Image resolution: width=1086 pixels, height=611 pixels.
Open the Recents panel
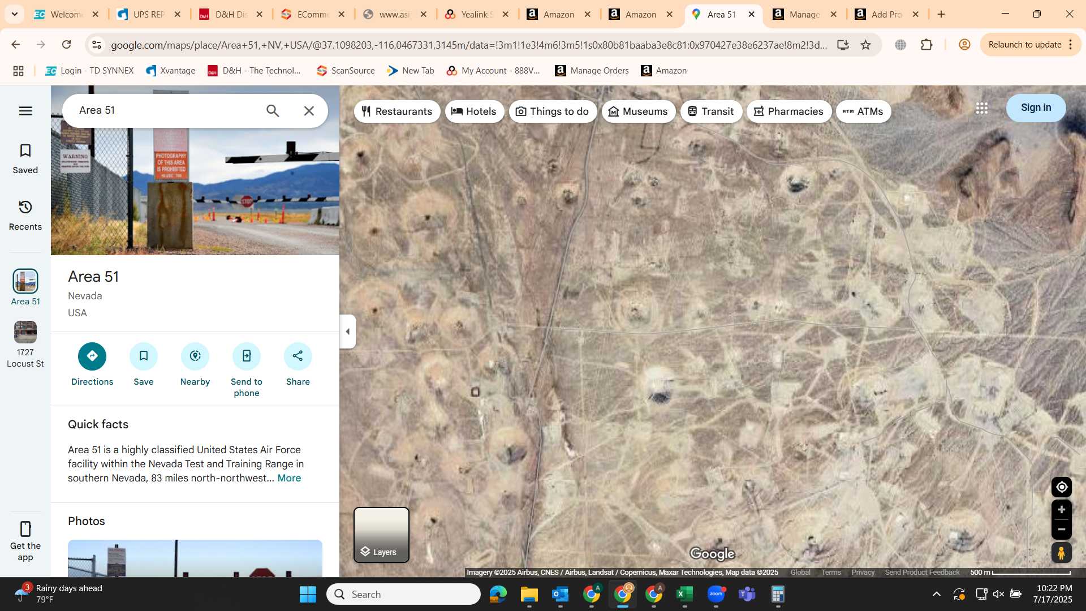click(x=25, y=215)
